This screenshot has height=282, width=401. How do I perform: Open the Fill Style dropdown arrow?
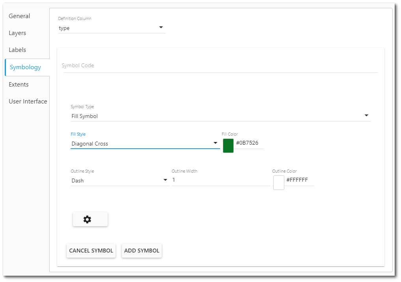click(x=215, y=143)
